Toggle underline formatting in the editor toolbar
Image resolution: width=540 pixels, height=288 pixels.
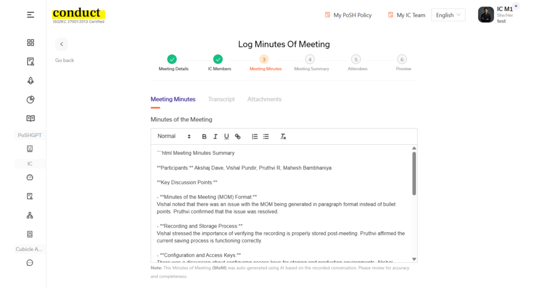[226, 136]
